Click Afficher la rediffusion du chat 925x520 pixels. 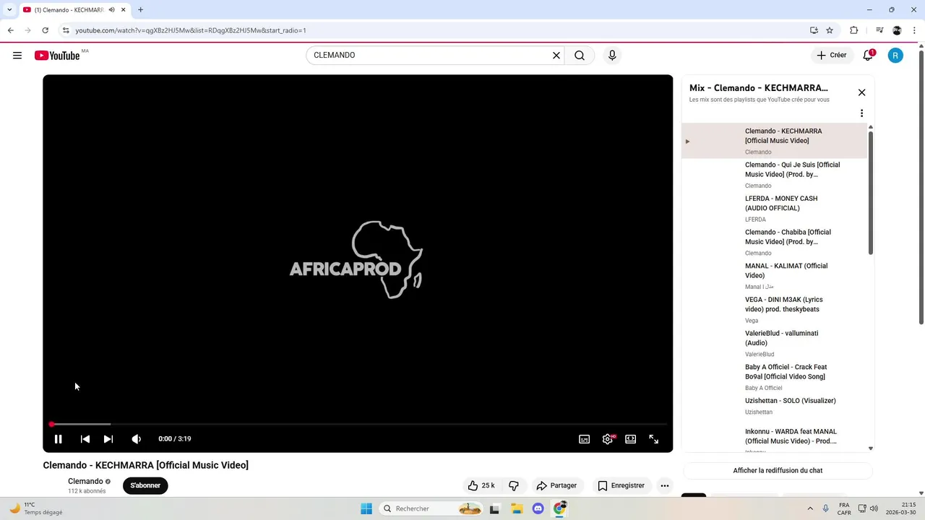[778, 471]
